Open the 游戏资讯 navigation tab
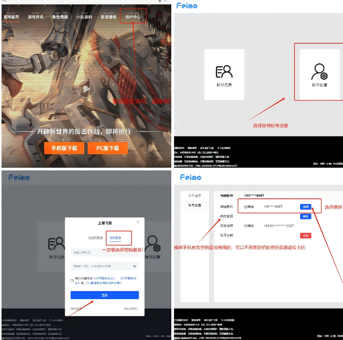Screen dimensions: 343x340 click(x=35, y=17)
